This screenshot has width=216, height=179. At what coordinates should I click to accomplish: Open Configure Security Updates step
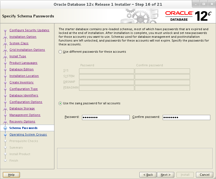click(x=29, y=30)
